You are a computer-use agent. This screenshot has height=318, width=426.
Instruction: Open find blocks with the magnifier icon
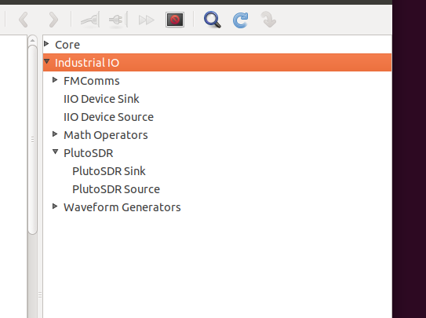(212, 20)
